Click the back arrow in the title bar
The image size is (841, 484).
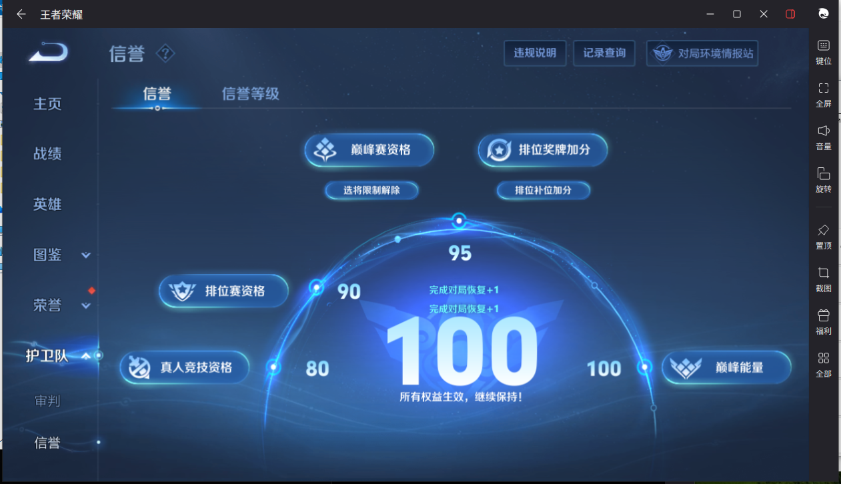(x=21, y=14)
